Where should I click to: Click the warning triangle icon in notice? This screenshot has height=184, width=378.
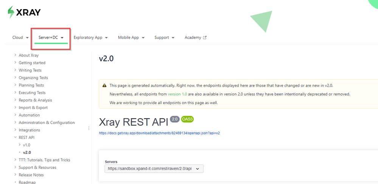pos(104,85)
